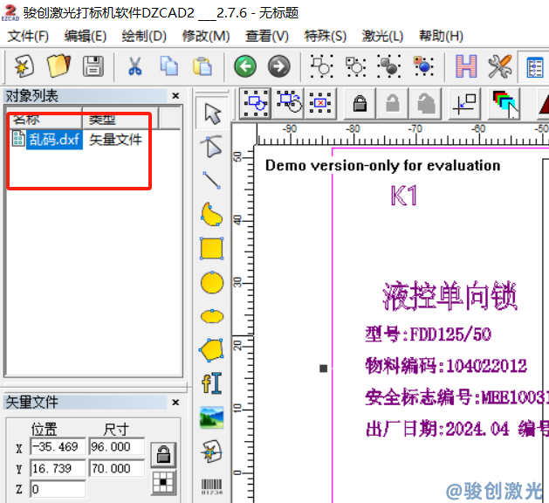Click the Put to origin icon
The width and height of the screenshot is (549, 503).
pos(464,104)
